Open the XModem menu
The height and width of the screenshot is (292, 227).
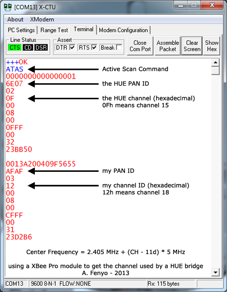click(42, 19)
